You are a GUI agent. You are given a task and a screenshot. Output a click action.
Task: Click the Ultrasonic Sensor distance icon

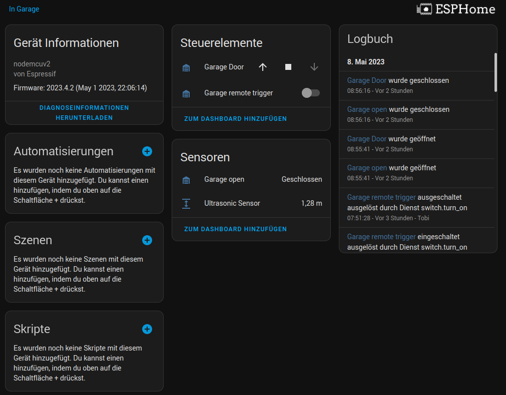click(186, 203)
